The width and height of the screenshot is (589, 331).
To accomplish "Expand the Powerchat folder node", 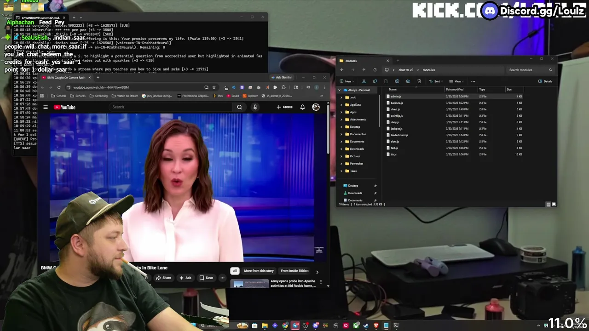I will click(x=341, y=164).
